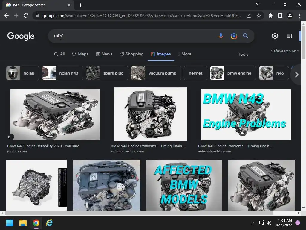The width and height of the screenshot is (306, 230).
Task: Open a new browser tab
Action: 81,5
